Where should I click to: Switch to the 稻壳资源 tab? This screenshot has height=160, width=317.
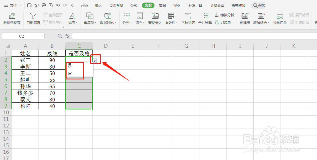point(238,5)
